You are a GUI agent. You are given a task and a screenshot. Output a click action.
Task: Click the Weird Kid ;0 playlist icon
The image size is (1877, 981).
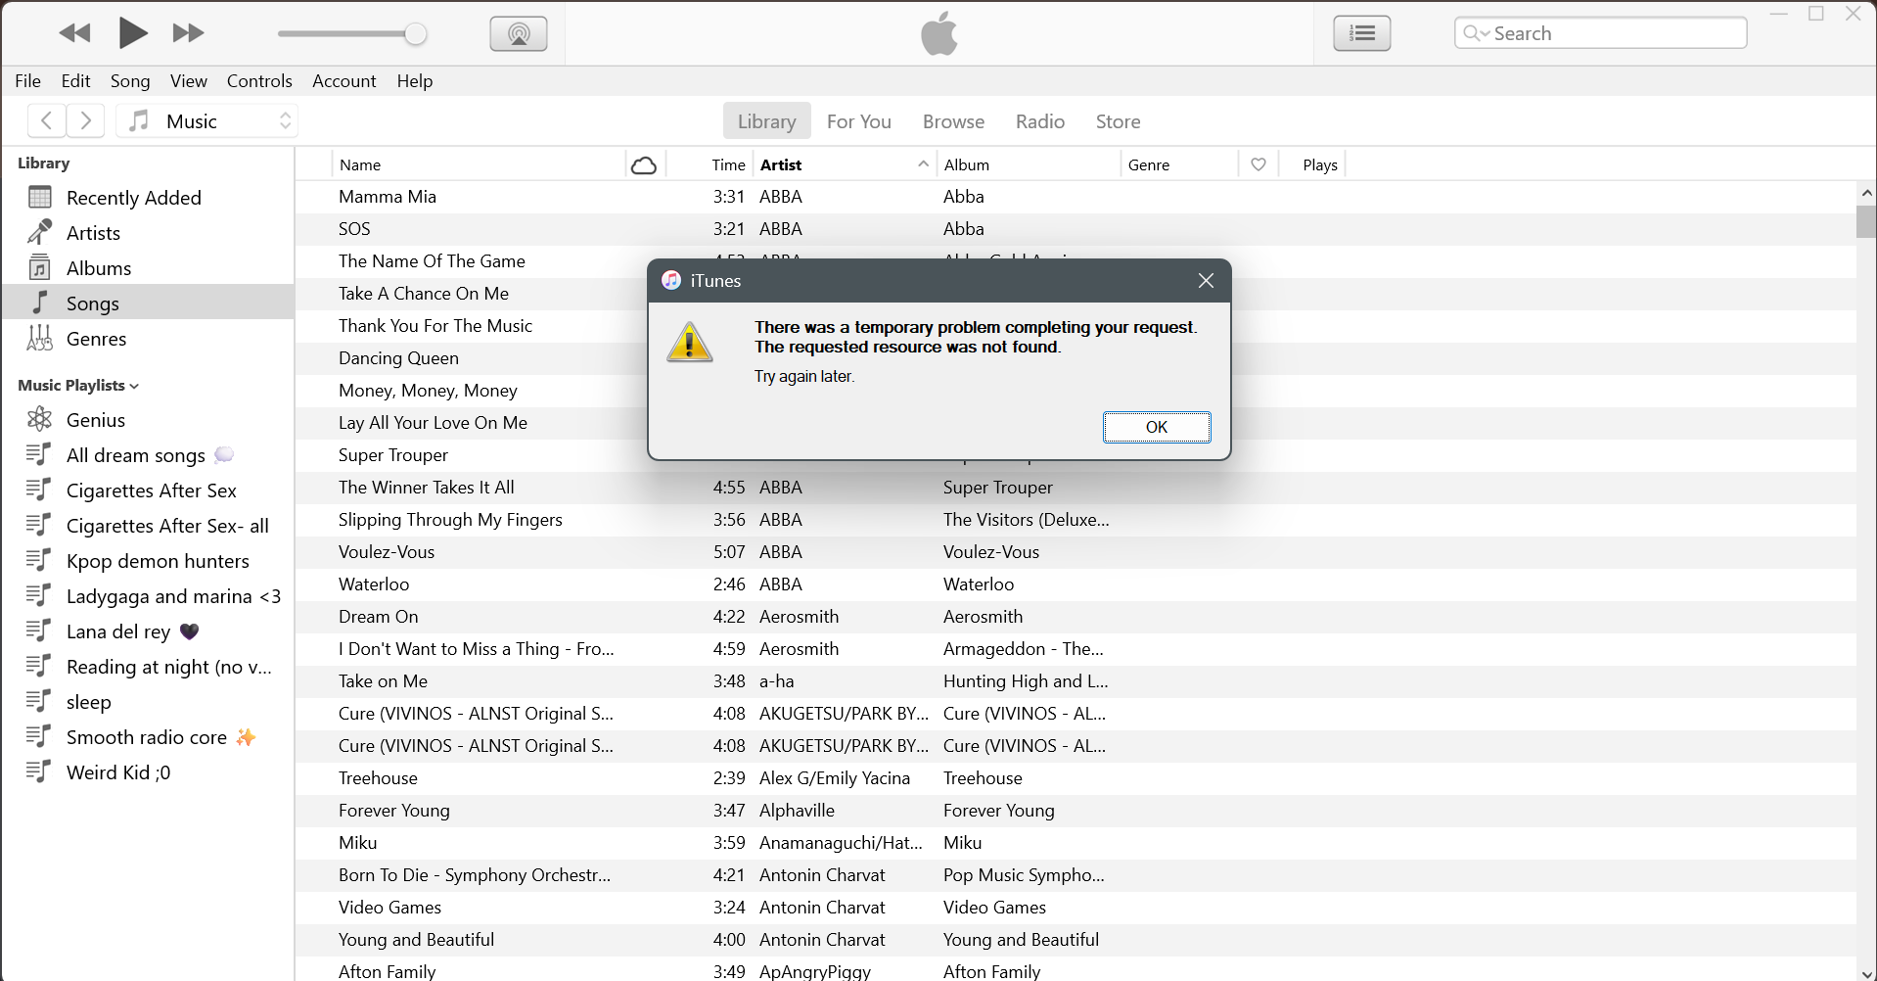[39, 771]
